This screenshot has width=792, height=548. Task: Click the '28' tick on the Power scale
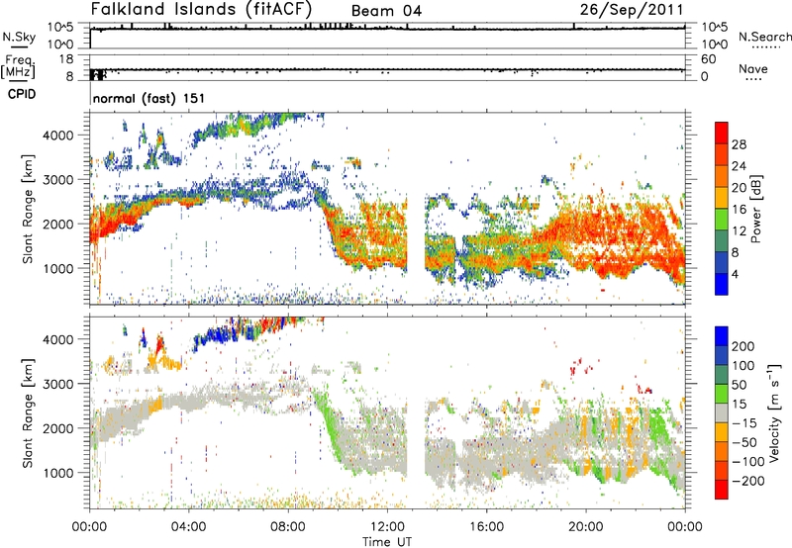coord(739,144)
